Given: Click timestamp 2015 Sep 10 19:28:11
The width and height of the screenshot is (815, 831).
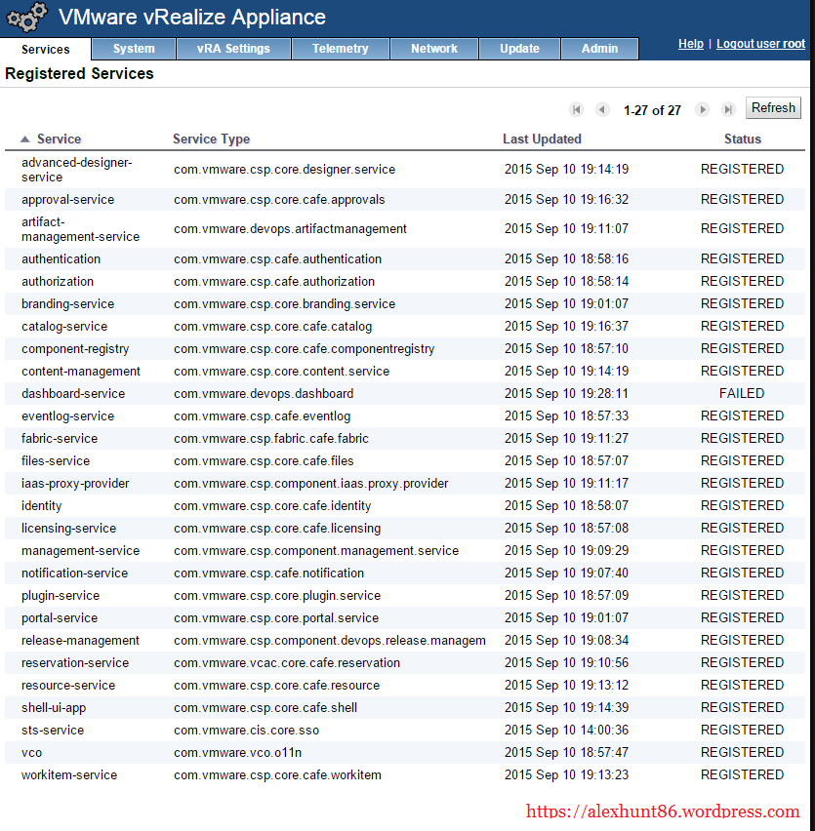Looking at the screenshot, I should (566, 394).
